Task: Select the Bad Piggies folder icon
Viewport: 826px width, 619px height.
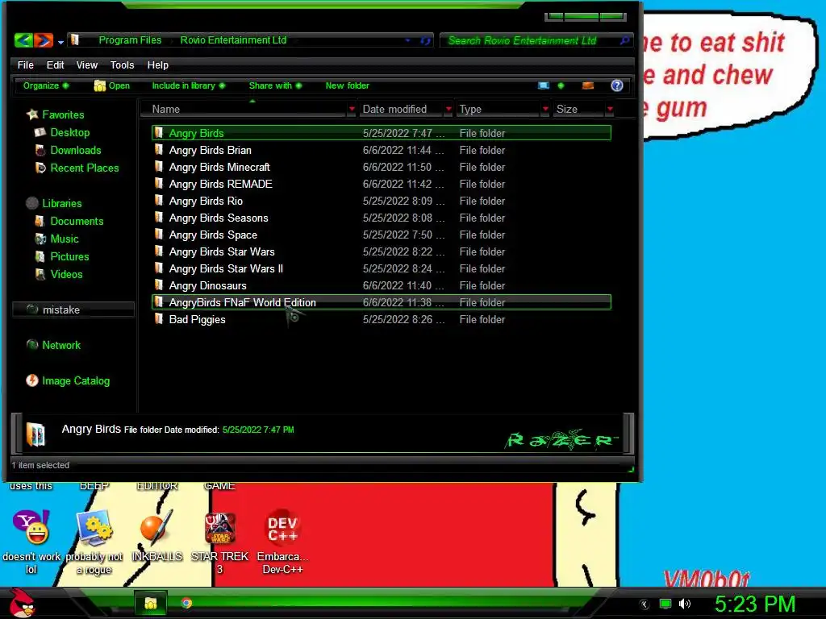Action: click(159, 319)
